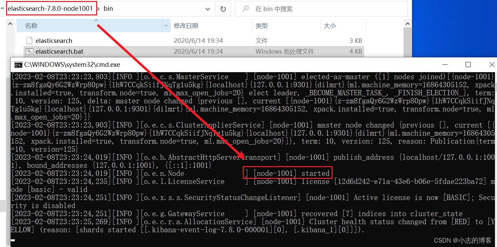This screenshot has width=497, height=247.
Task: Click the Explorer scrollbar up arrow
Action: pyautogui.click(x=408, y=24)
